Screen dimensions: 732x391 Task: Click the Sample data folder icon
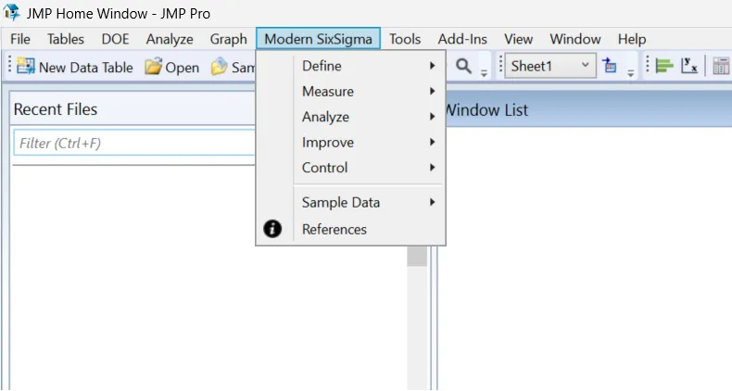(x=219, y=67)
